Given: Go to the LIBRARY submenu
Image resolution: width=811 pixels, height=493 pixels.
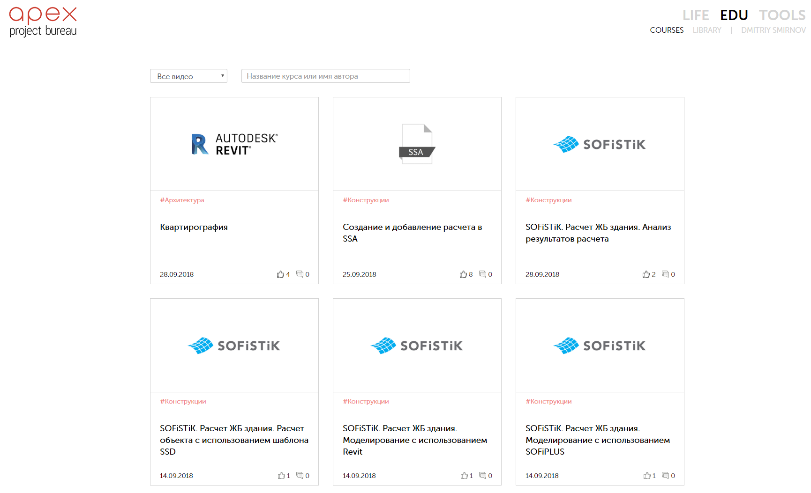Looking at the screenshot, I should pyautogui.click(x=707, y=30).
